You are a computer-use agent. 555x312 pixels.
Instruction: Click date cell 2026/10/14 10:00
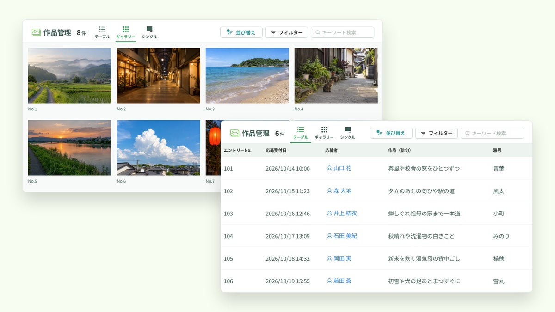point(288,169)
